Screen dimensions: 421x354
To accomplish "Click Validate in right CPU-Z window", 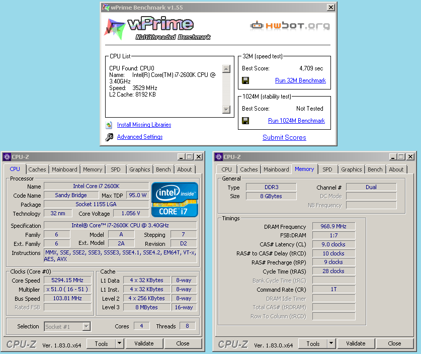I will pos(356,343).
